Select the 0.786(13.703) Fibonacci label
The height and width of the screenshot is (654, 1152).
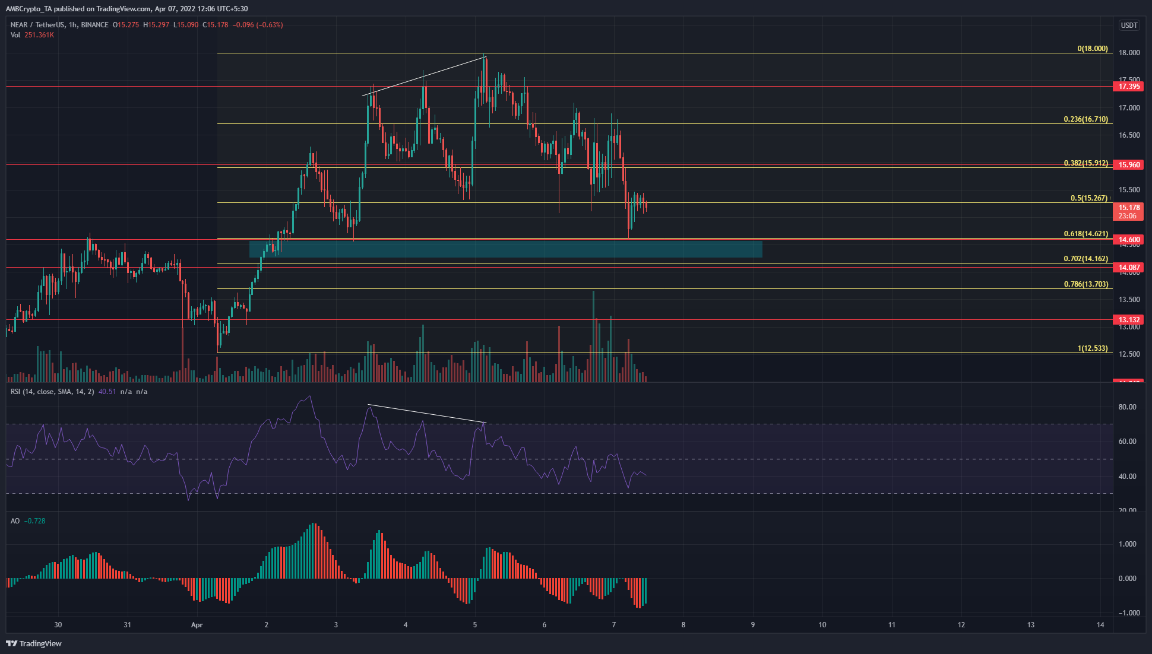point(1085,284)
